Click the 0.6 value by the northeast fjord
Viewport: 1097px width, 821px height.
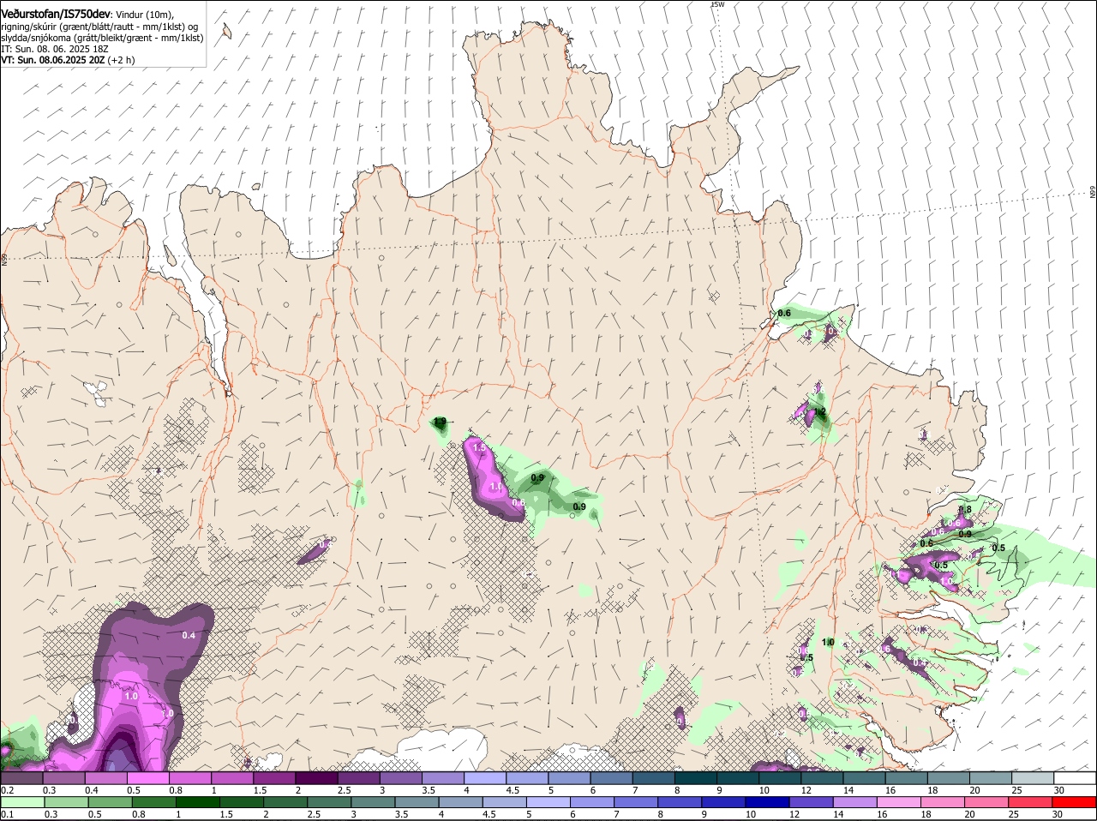point(784,314)
